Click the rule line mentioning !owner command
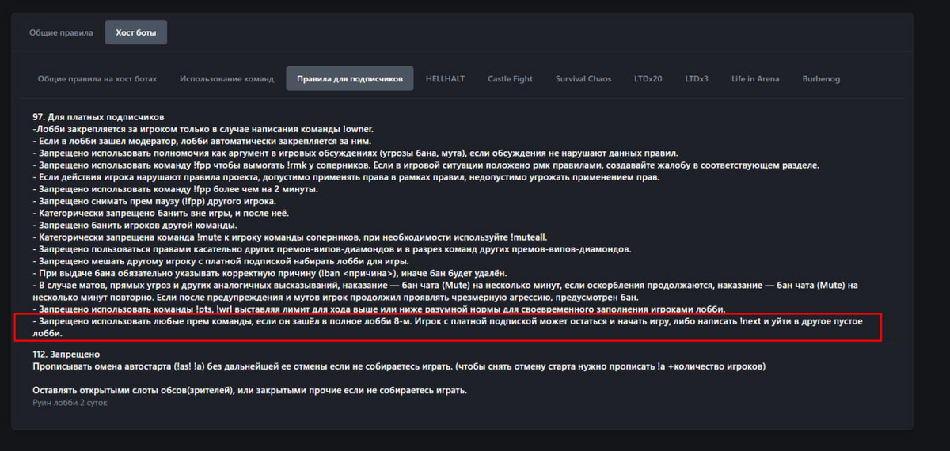 pos(203,129)
